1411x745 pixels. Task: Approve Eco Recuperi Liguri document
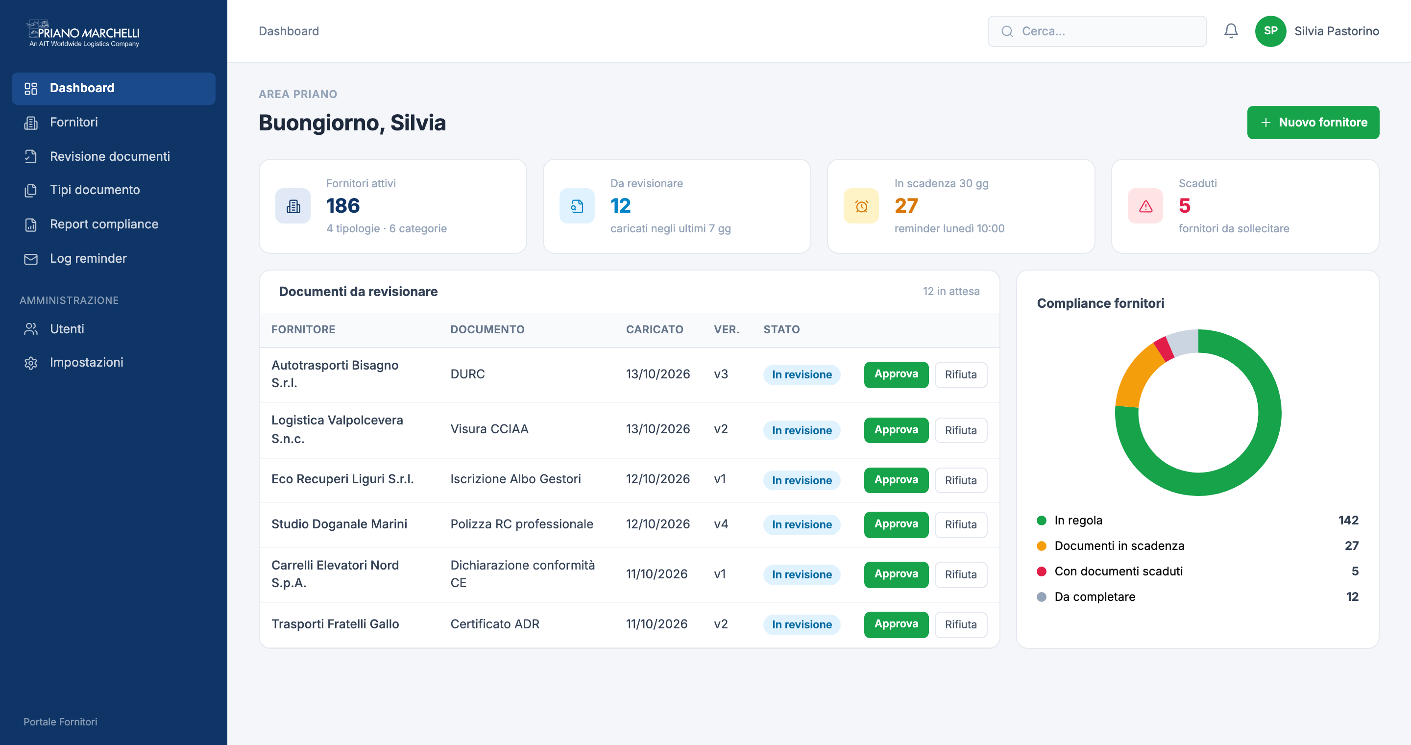[x=896, y=480]
